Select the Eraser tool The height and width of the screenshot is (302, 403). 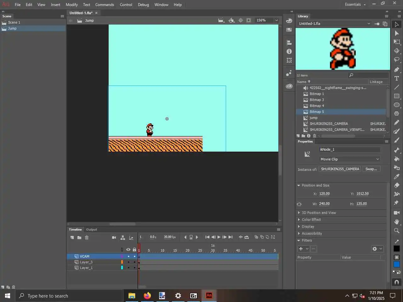(397, 185)
